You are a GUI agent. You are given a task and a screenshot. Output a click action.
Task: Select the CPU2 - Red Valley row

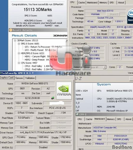tap(39, 69)
